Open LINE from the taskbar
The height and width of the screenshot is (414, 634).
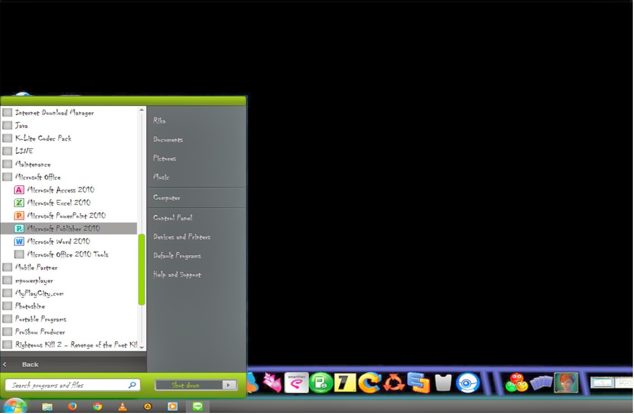click(x=197, y=406)
